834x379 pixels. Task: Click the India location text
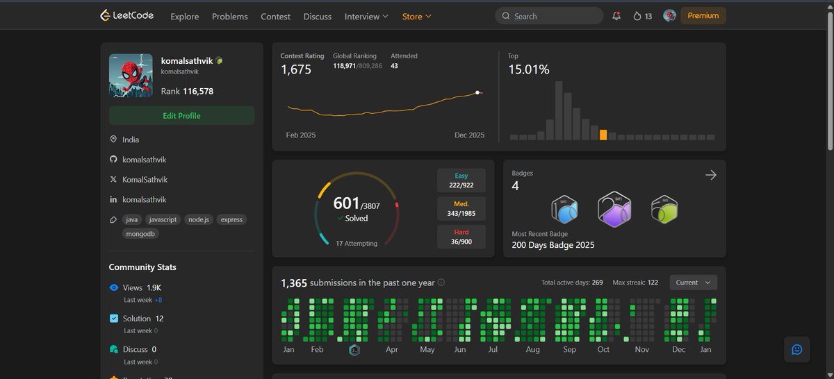(131, 140)
